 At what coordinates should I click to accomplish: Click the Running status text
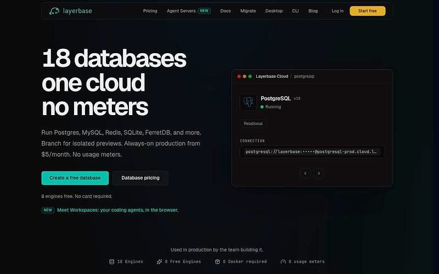click(273, 107)
